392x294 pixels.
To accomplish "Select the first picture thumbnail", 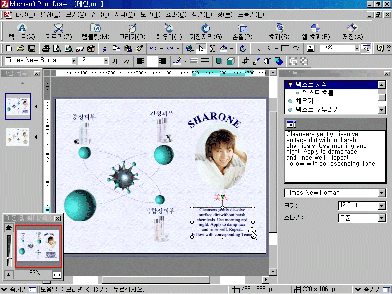I will tap(18, 106).
